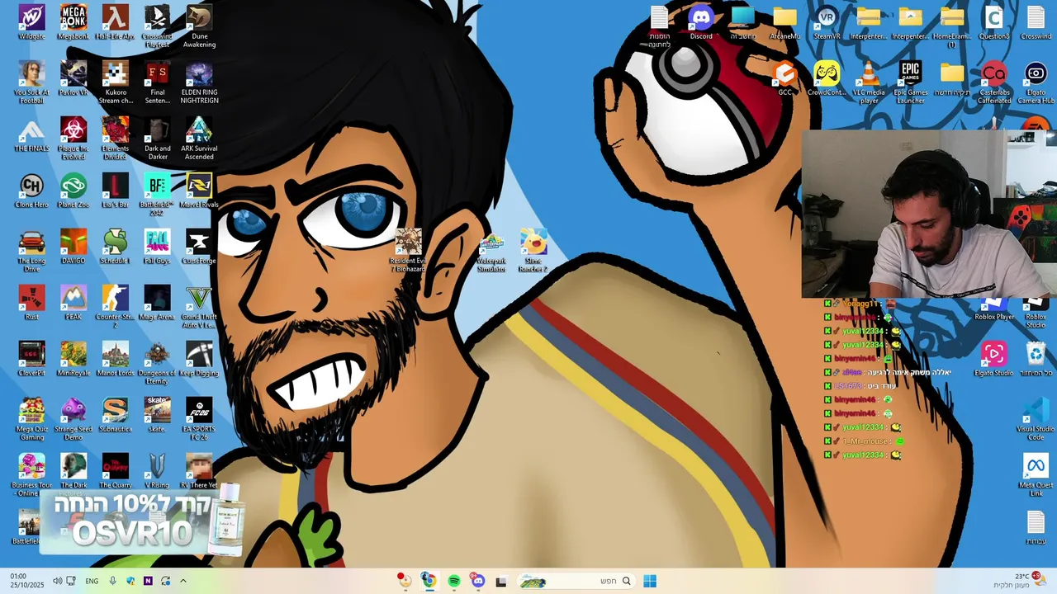Open the Discord desktop shortcut
The image size is (1057, 594).
[x=701, y=22]
